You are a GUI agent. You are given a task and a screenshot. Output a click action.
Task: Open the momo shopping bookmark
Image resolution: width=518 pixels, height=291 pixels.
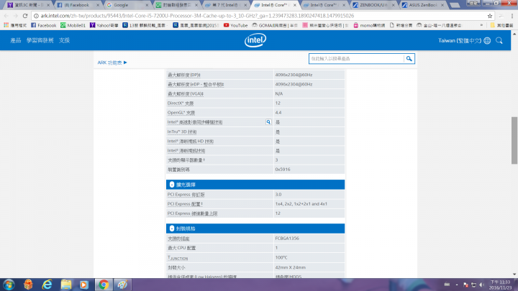(369, 25)
